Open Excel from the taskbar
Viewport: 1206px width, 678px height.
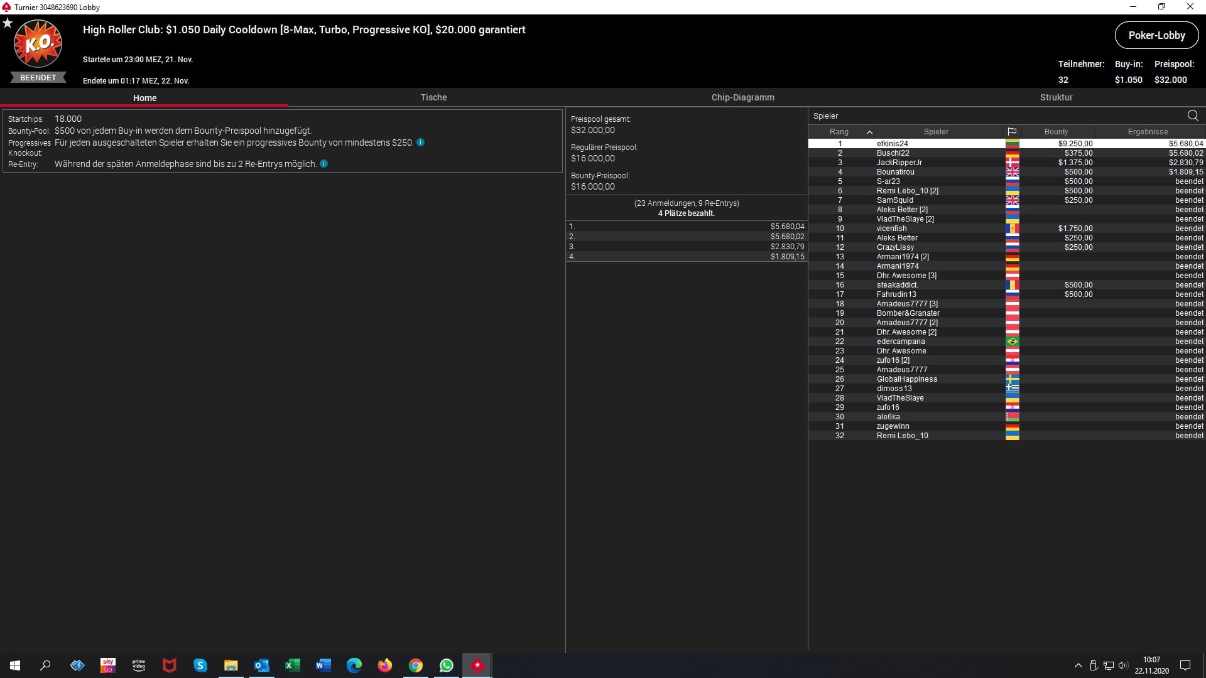coord(292,665)
